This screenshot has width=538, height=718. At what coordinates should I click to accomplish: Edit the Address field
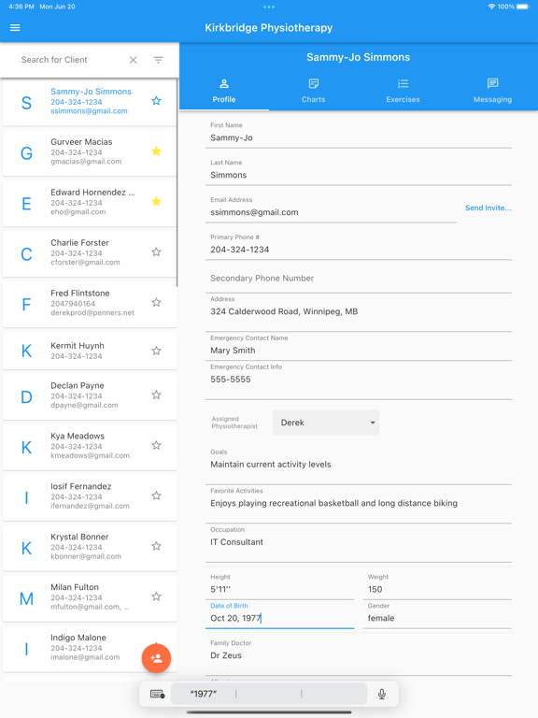pyautogui.click(x=359, y=312)
